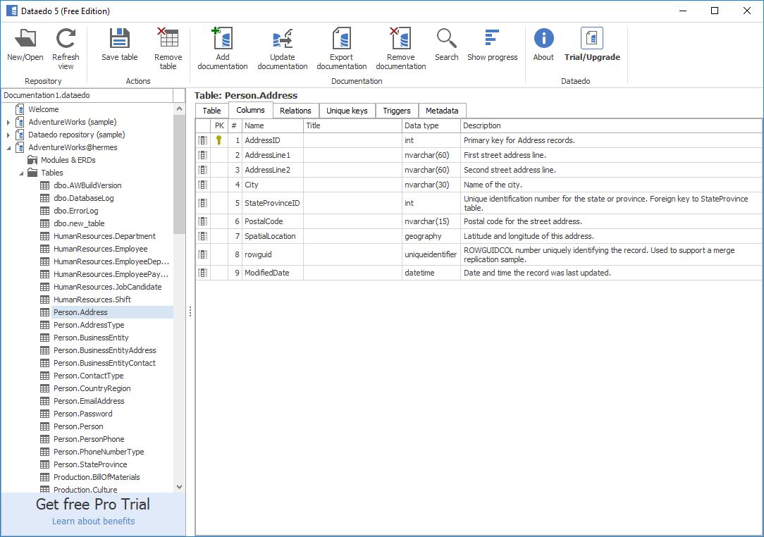The height and width of the screenshot is (537, 764).
Task: Click the Title cell for AddressID row
Action: pos(352,140)
